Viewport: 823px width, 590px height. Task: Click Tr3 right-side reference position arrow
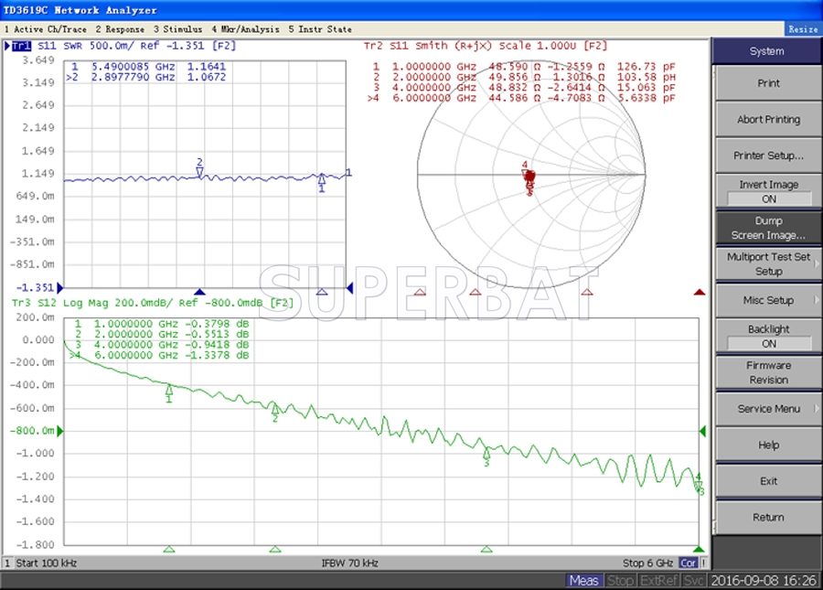pyautogui.click(x=703, y=431)
